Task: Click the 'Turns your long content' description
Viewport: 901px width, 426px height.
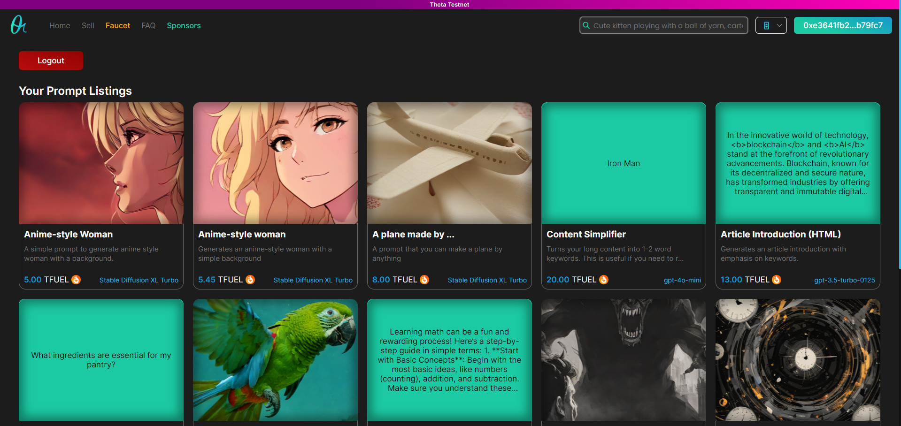Action: tap(615, 254)
